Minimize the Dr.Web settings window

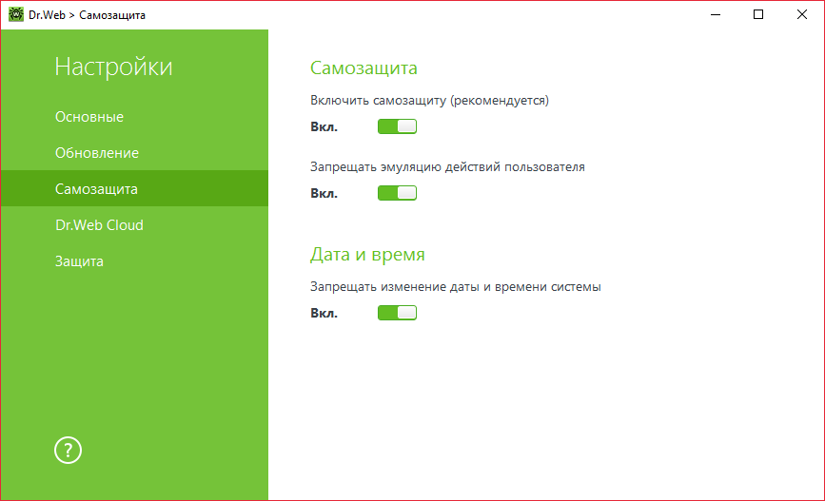pyautogui.click(x=715, y=14)
